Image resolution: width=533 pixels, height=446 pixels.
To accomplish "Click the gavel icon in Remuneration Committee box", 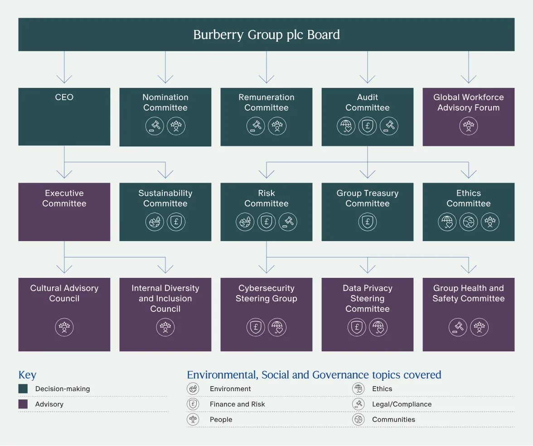I will click(x=256, y=126).
